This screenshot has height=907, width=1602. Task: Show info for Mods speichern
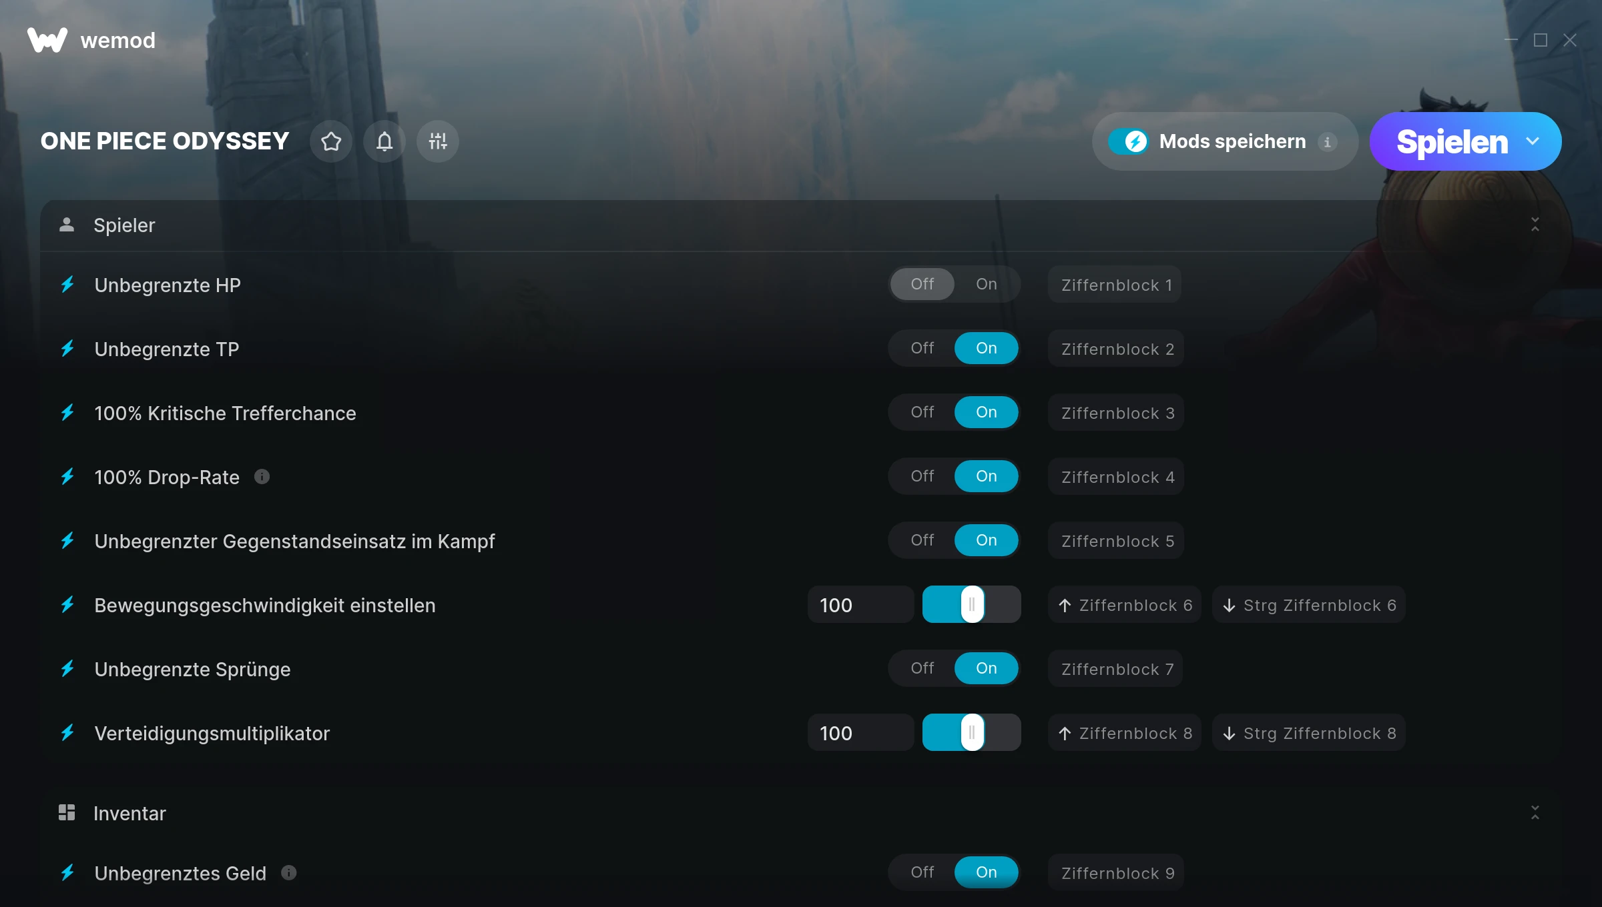coord(1327,142)
